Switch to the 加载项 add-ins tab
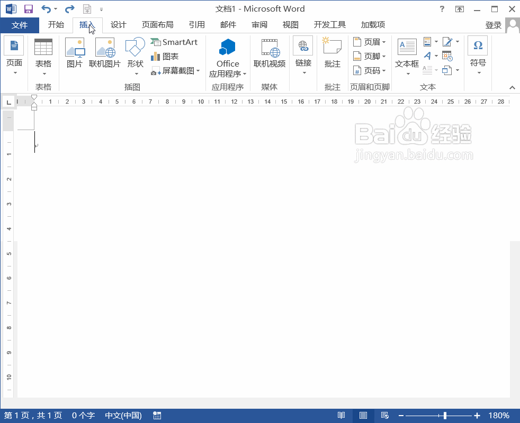This screenshot has width=520, height=423. pyautogui.click(x=373, y=25)
